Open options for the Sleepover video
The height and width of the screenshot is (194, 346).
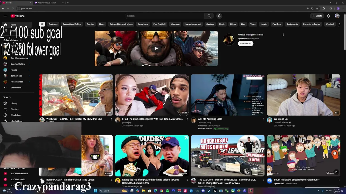click(x=187, y=119)
